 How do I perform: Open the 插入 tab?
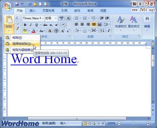pos(32,11)
